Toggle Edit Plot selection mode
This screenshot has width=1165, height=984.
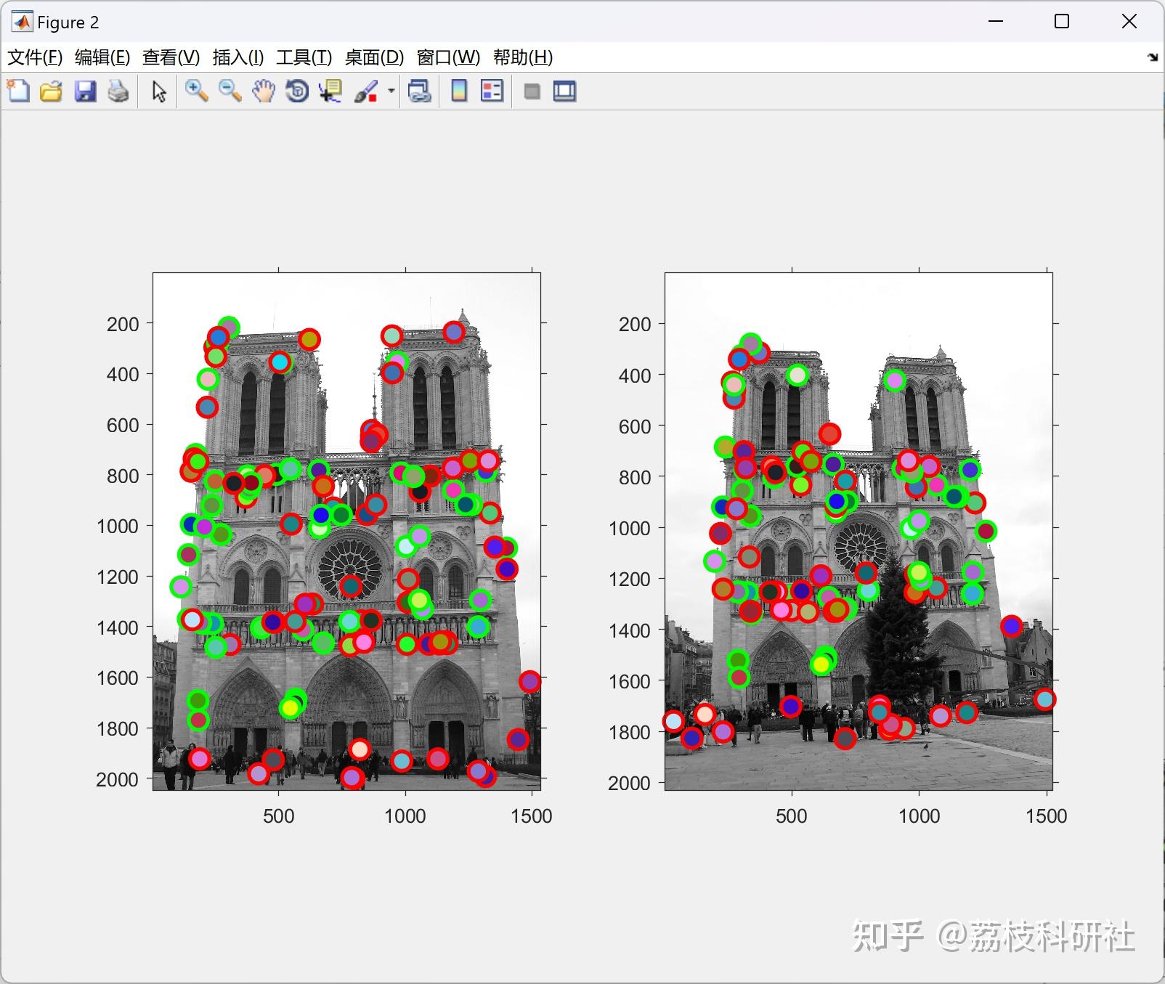(158, 91)
